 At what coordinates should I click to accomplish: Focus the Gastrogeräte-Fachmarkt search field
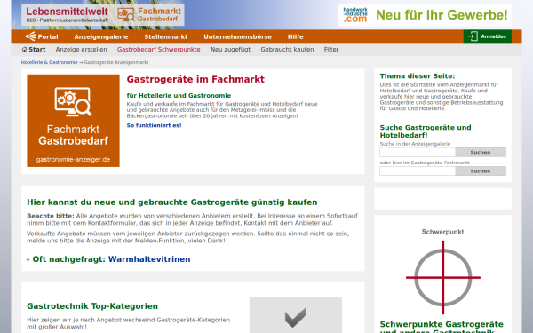click(418, 170)
